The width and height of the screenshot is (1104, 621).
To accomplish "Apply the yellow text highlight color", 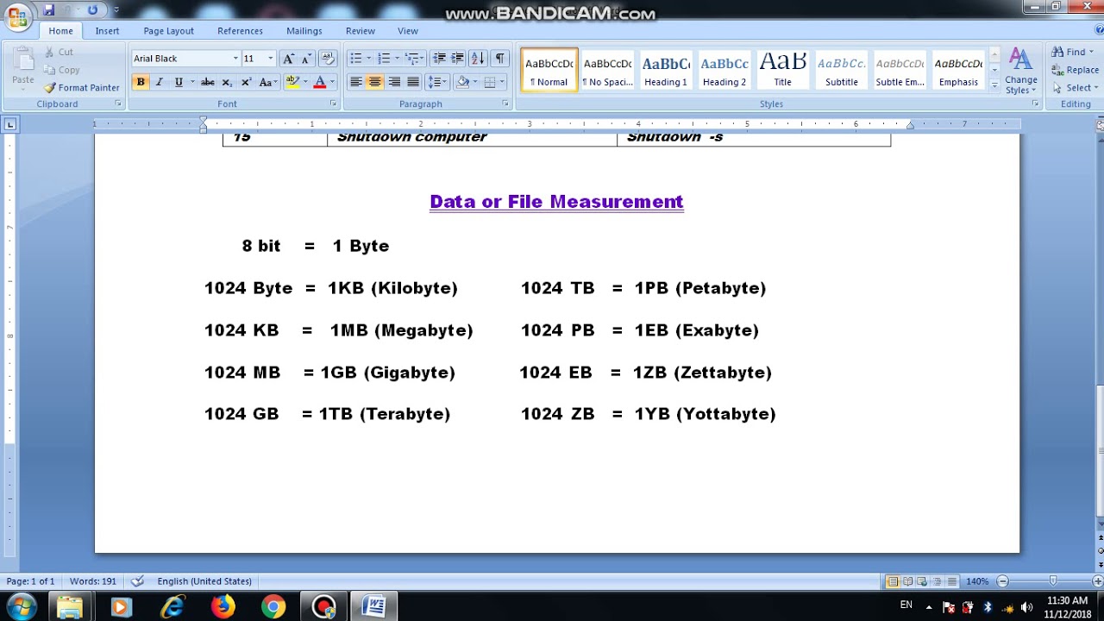I will tap(292, 82).
